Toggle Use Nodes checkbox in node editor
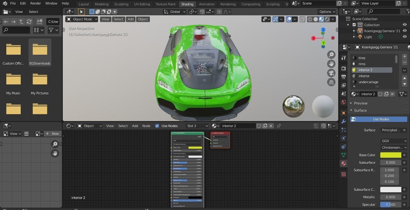Screen dimensions: 410x210 (x=157, y=126)
